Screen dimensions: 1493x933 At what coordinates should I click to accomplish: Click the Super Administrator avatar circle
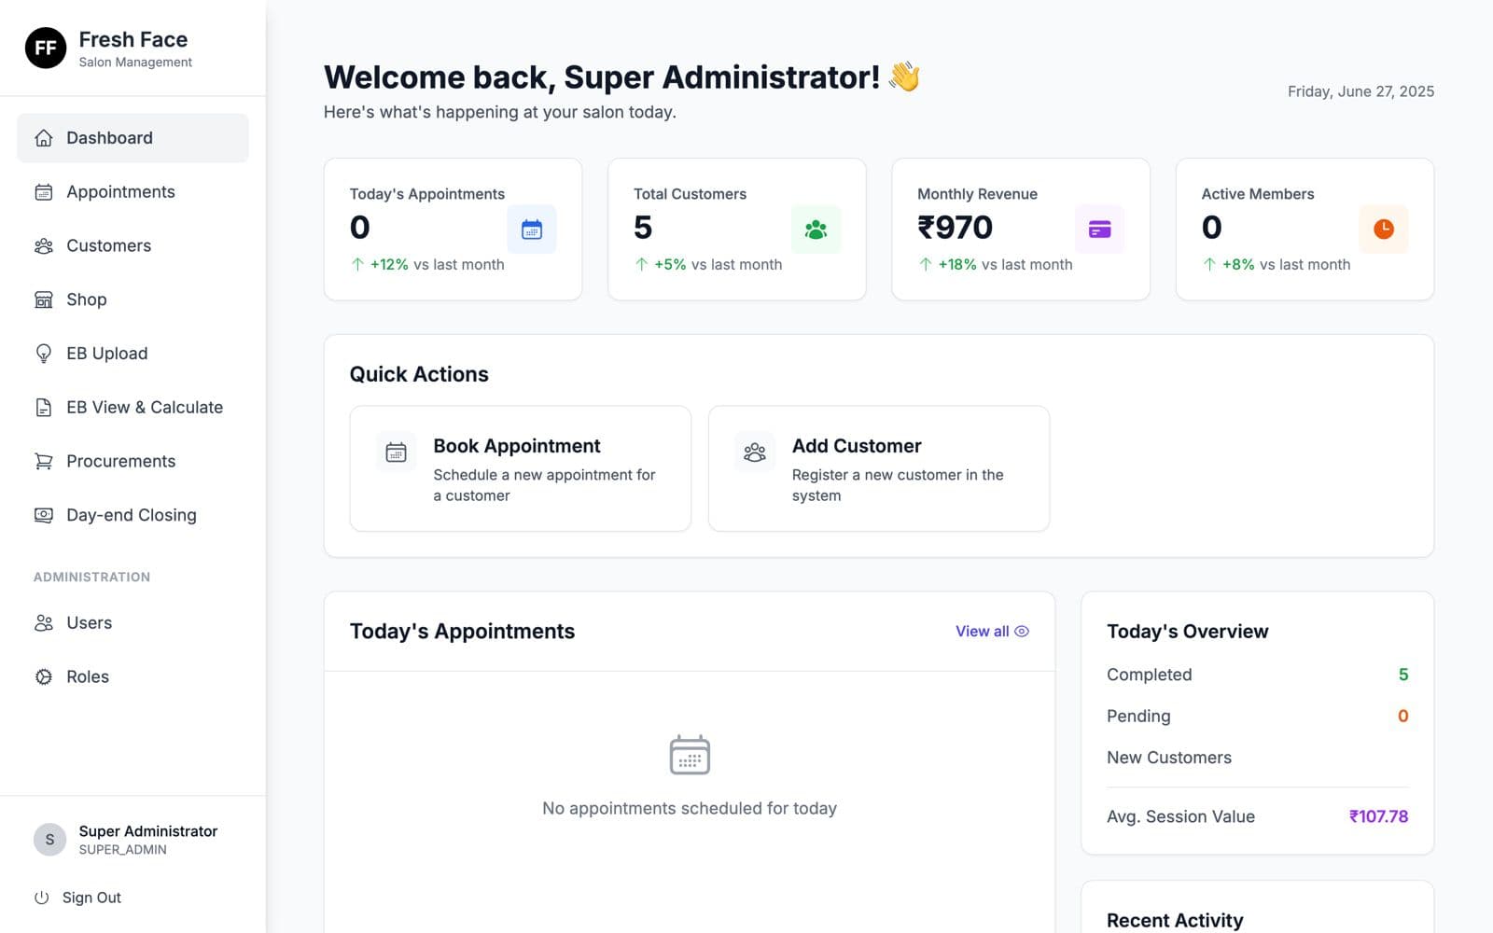[49, 840]
